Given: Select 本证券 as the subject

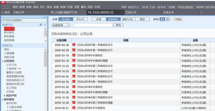Looking at the screenshot, I should click(x=66, y=19).
